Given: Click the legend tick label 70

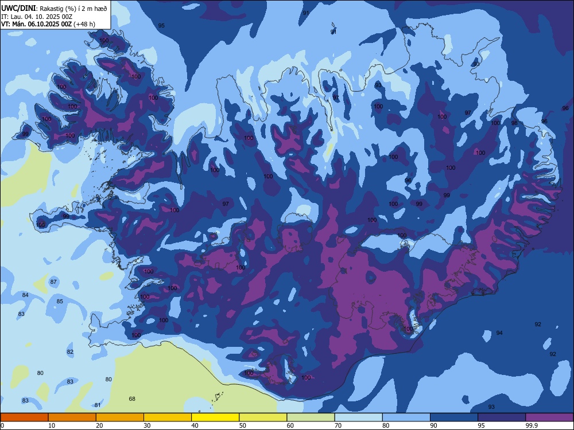Looking at the screenshot, I should click(x=338, y=425).
